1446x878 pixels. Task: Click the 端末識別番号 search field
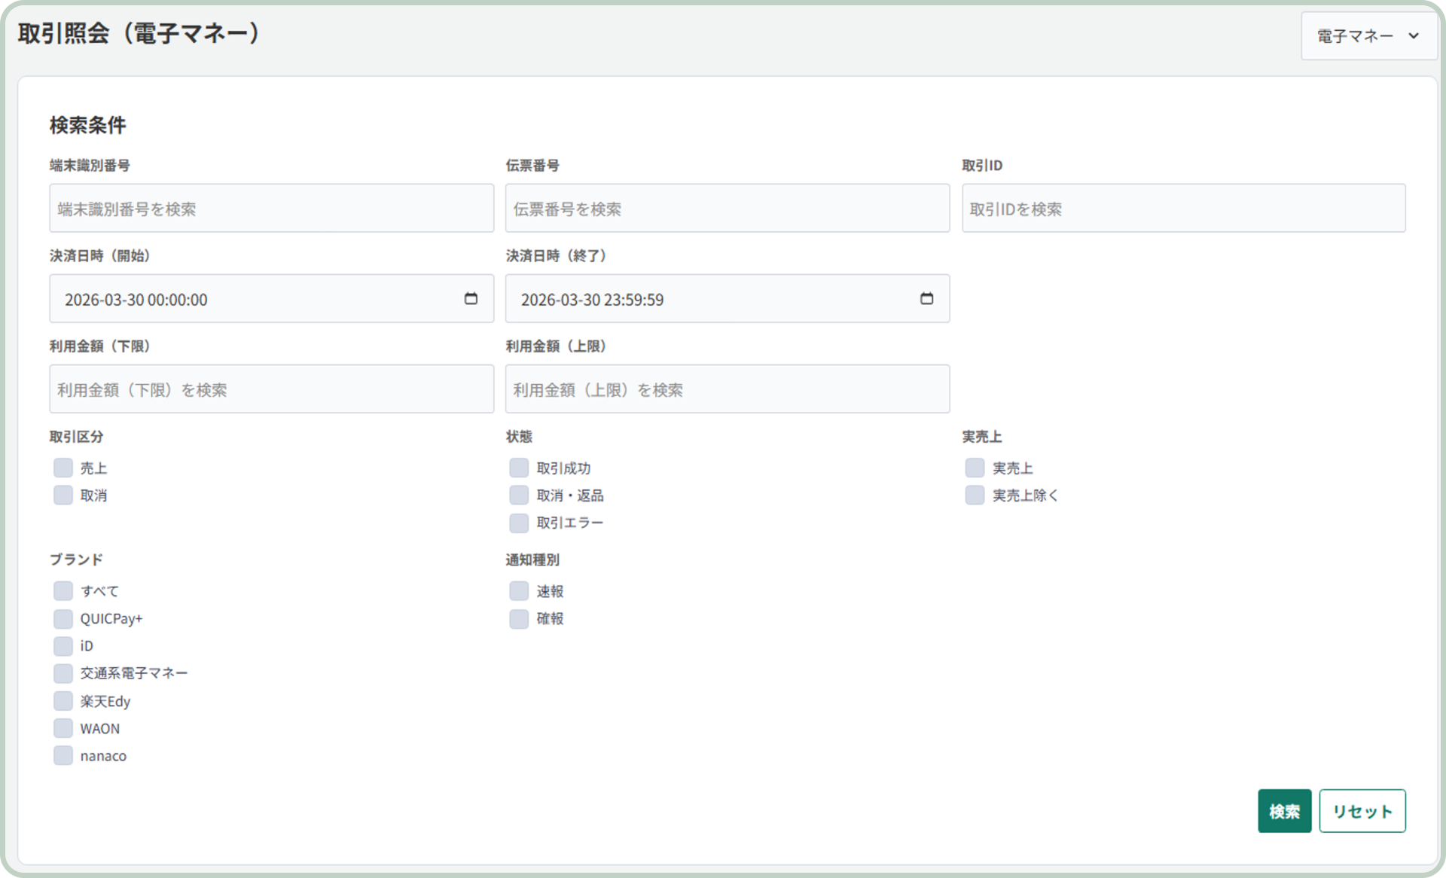click(x=271, y=209)
